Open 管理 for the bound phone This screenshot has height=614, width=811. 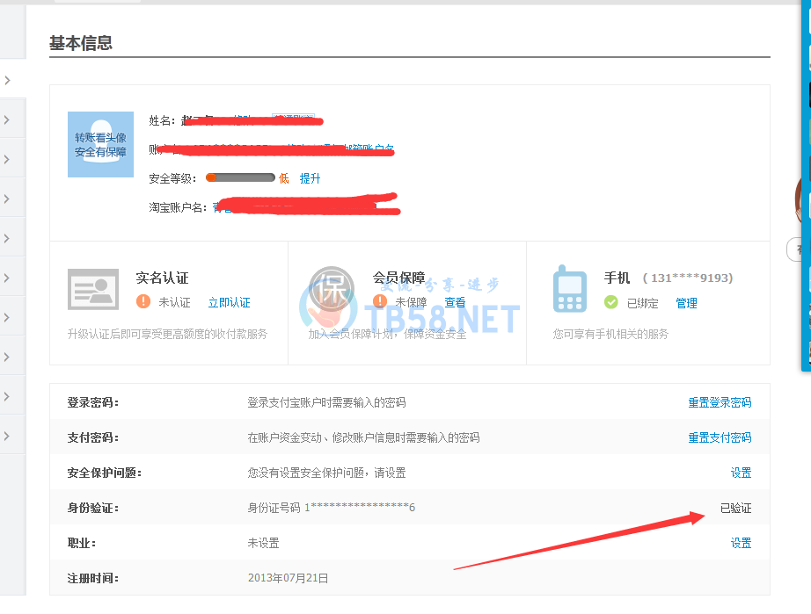686,303
